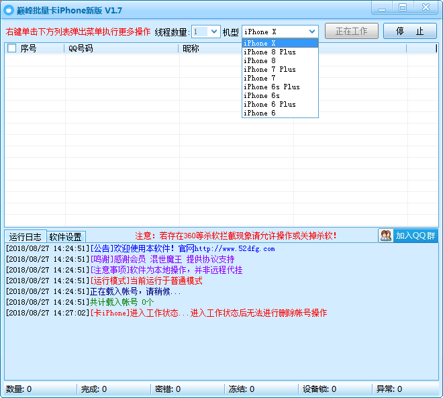443x398 pixels.
Task: Choose iPhone 8 Plus in the list
Action: [x=280, y=52]
